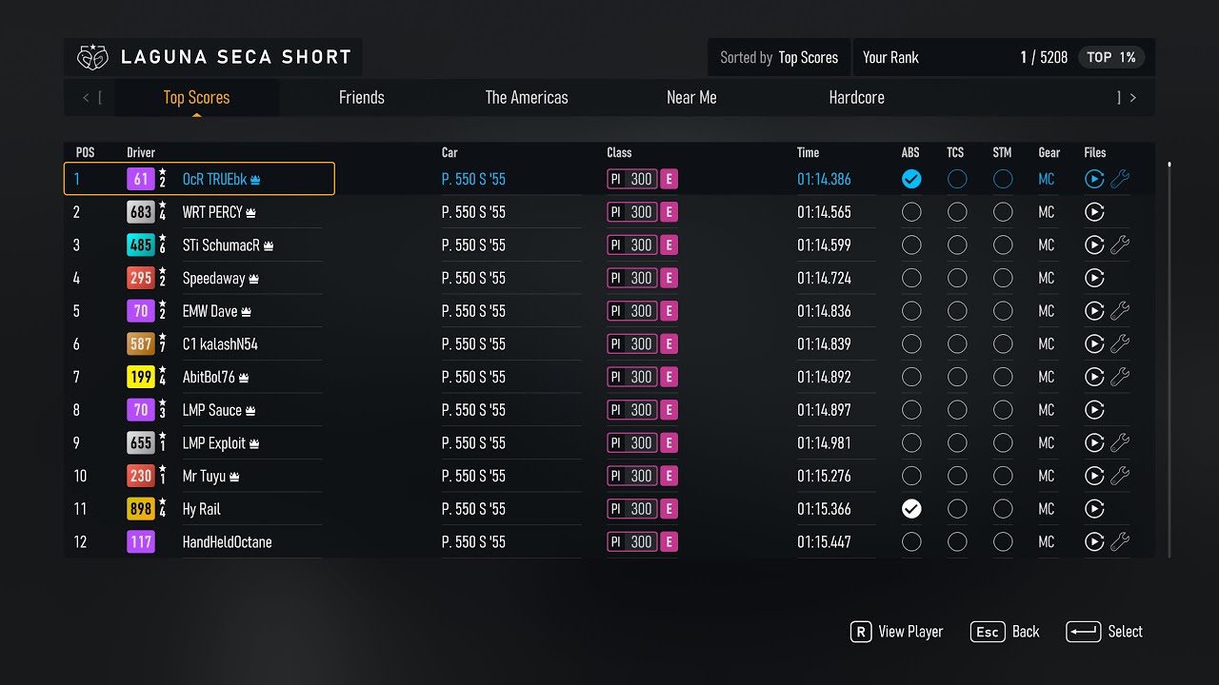Click the View Player button

(897, 632)
